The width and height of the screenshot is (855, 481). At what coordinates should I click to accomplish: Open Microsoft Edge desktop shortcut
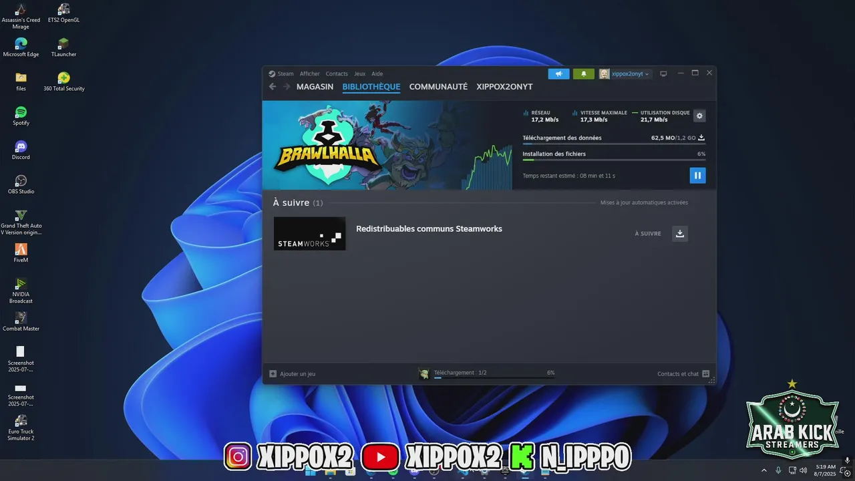[21, 47]
